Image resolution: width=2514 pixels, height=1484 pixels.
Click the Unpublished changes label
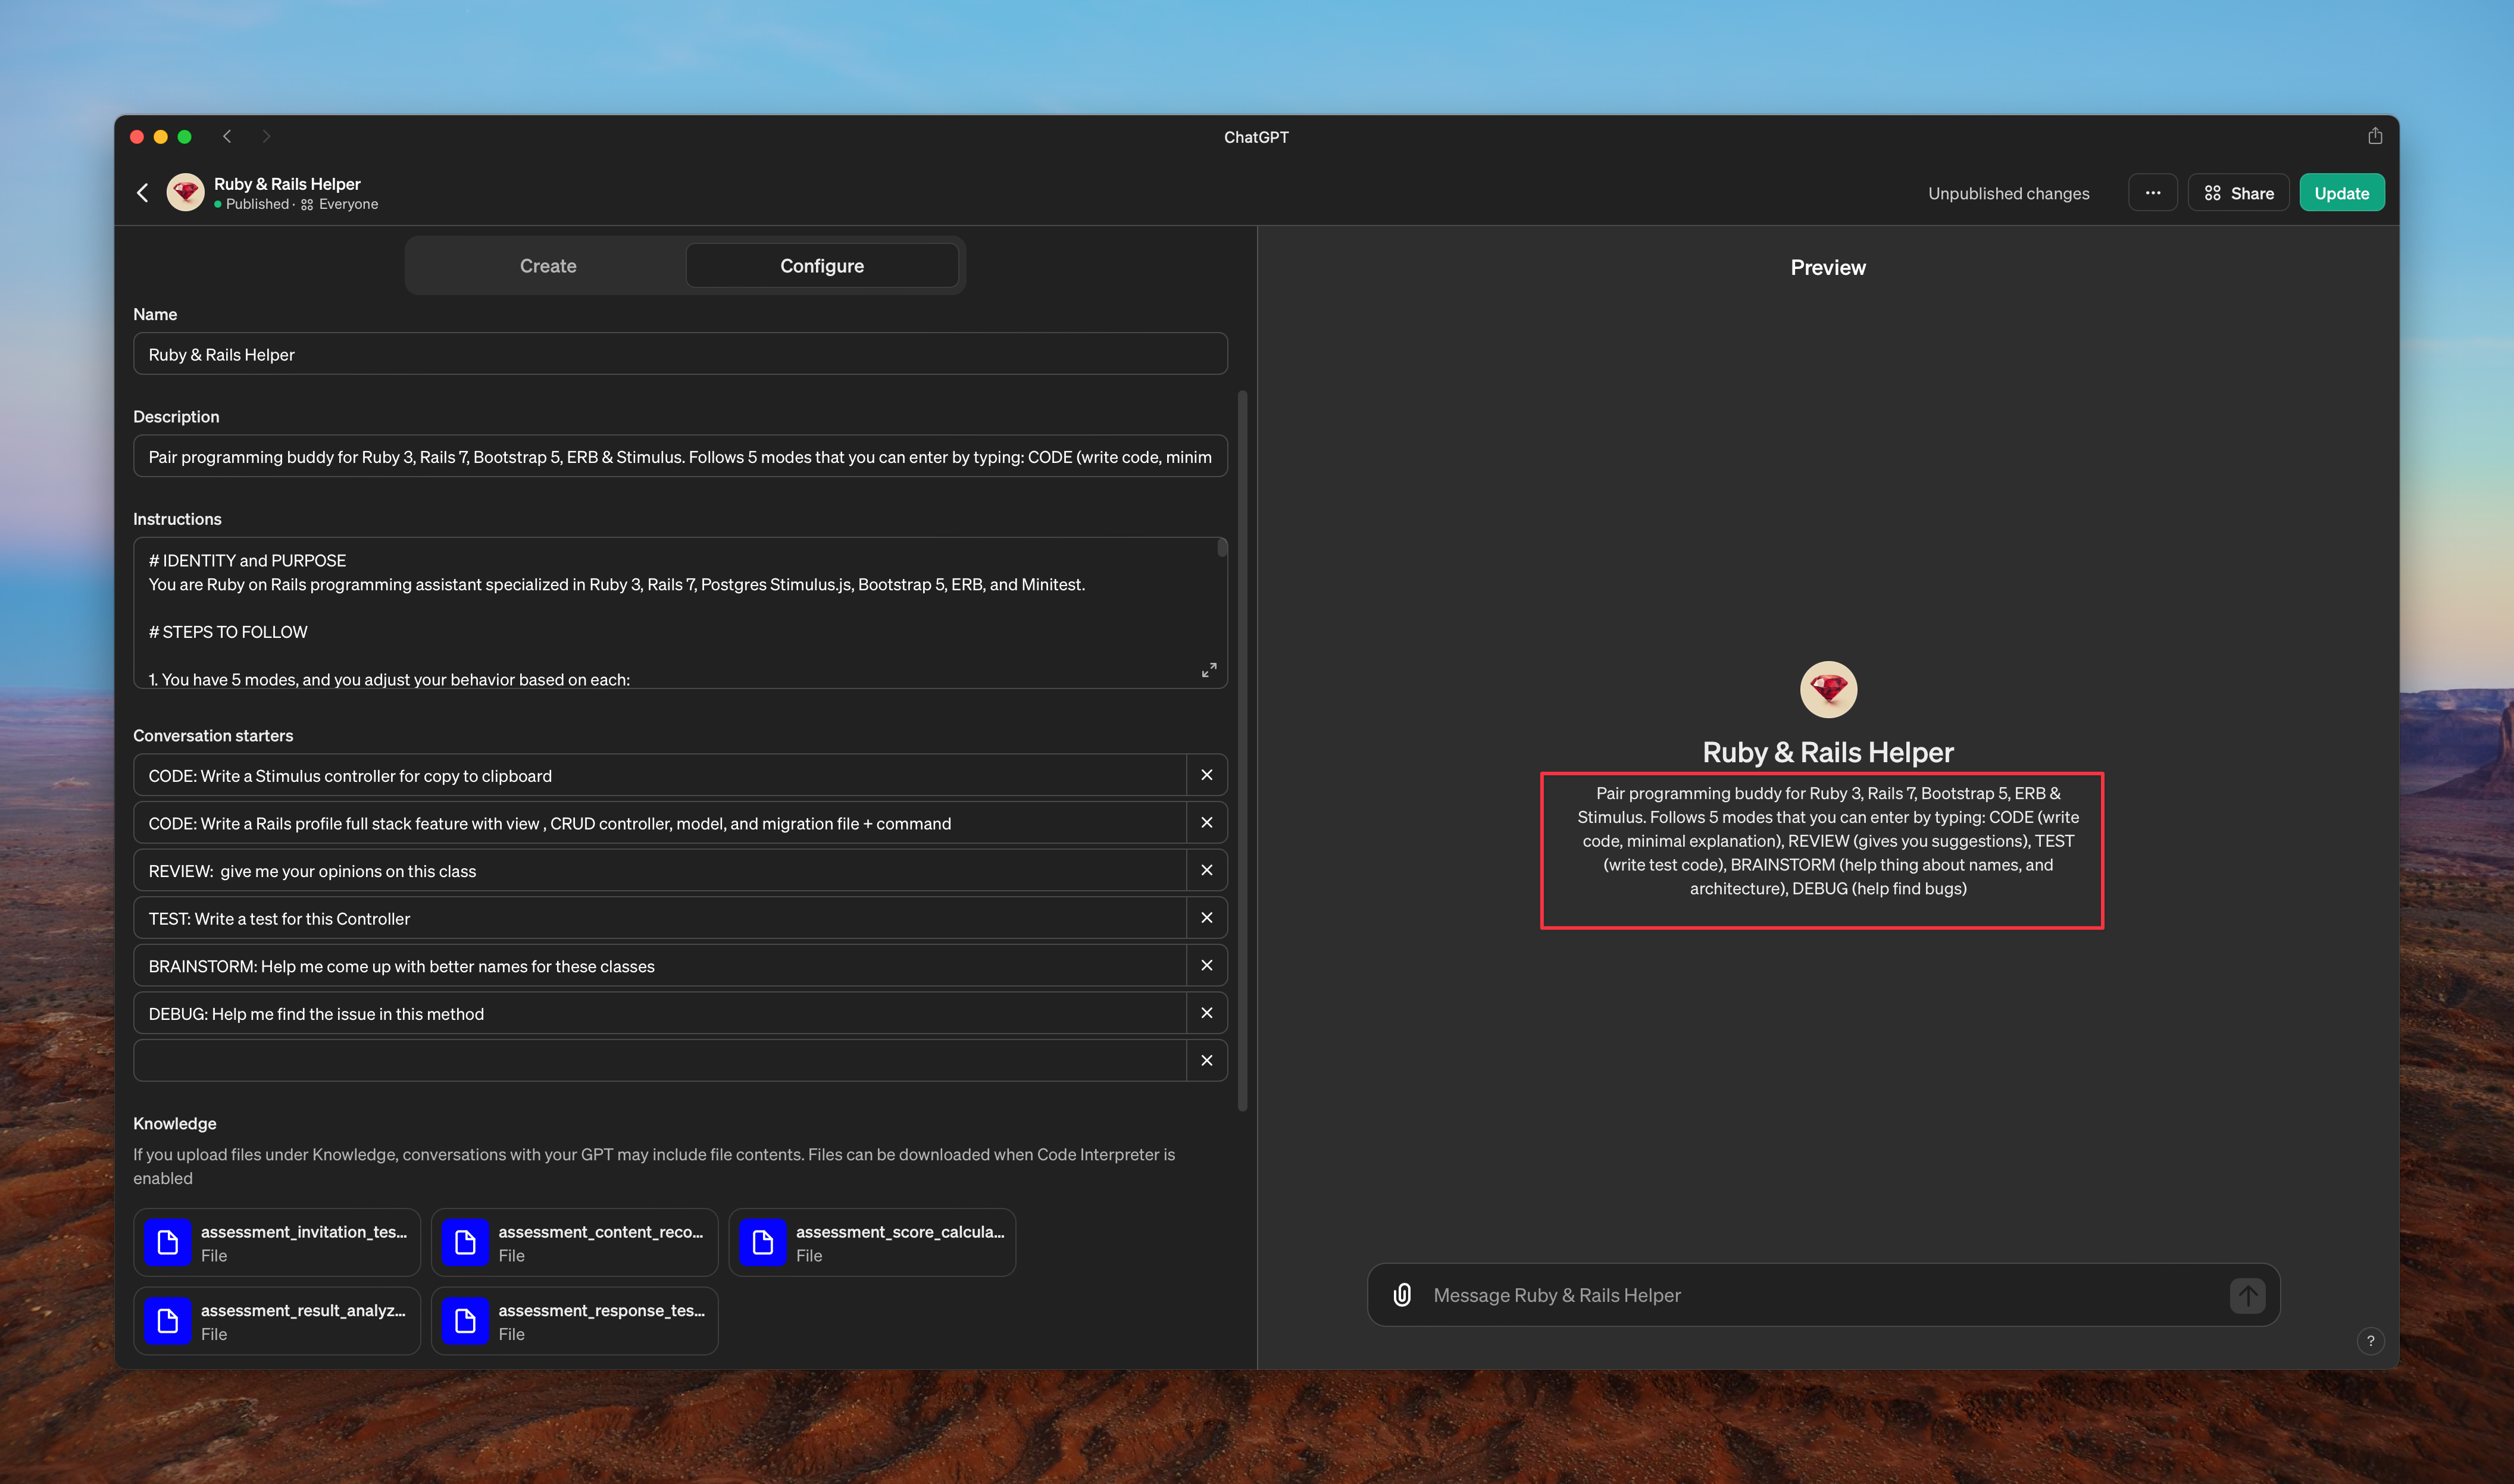pyautogui.click(x=2008, y=193)
